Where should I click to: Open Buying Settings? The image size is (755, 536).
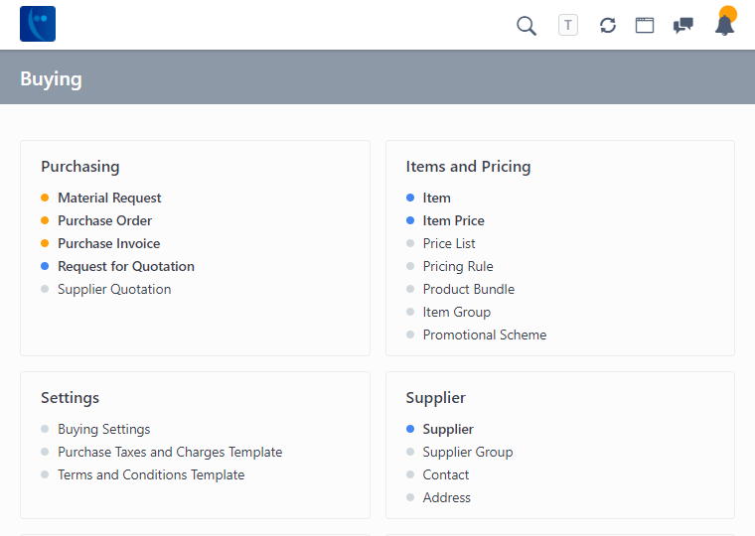(104, 429)
